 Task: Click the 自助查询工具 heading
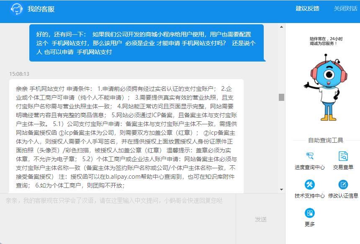pyautogui.click(x=326, y=140)
